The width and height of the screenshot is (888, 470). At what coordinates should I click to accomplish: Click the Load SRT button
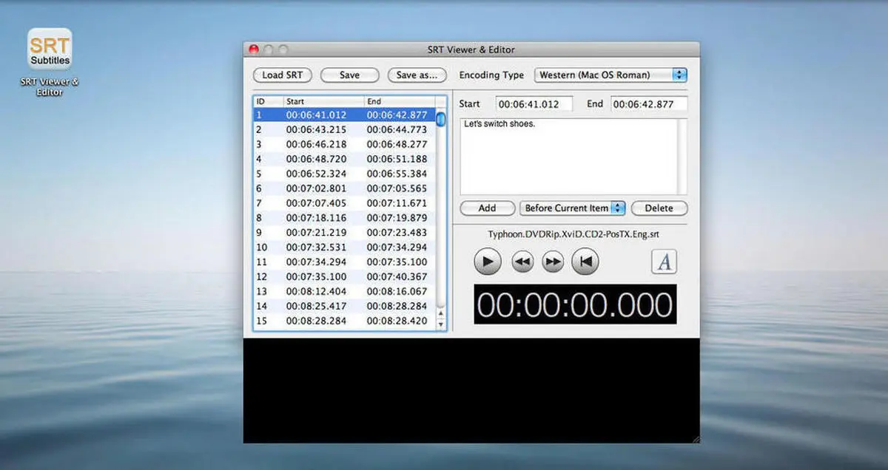pyautogui.click(x=282, y=75)
